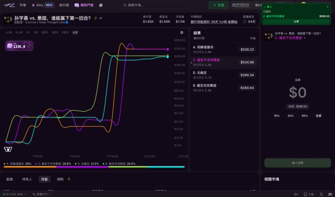
Task: Choose the 50% amount preset
Action: pos(304,116)
